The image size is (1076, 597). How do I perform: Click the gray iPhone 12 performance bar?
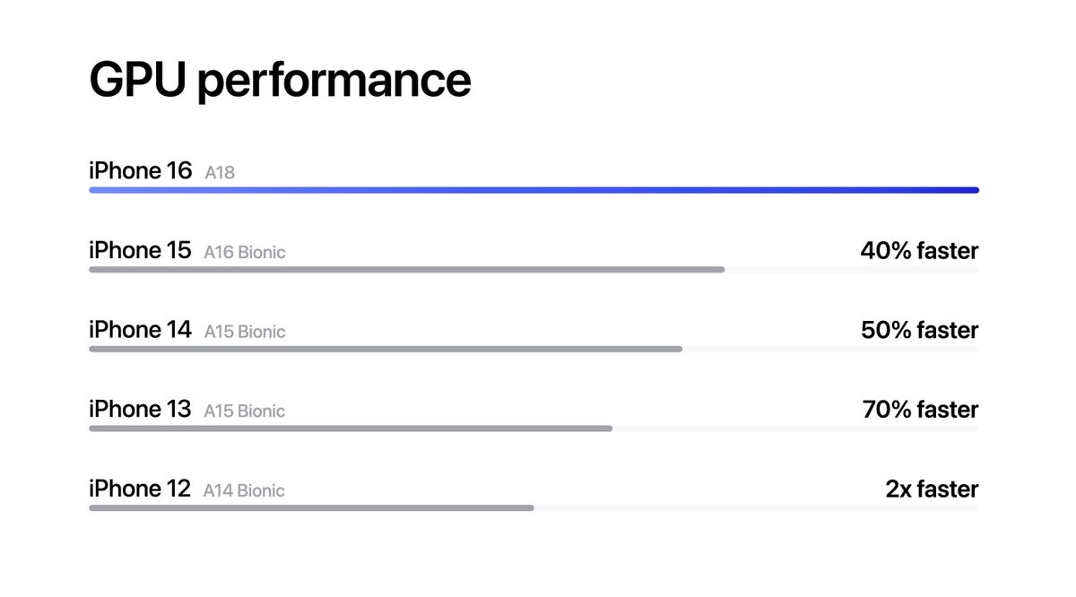[x=311, y=507]
